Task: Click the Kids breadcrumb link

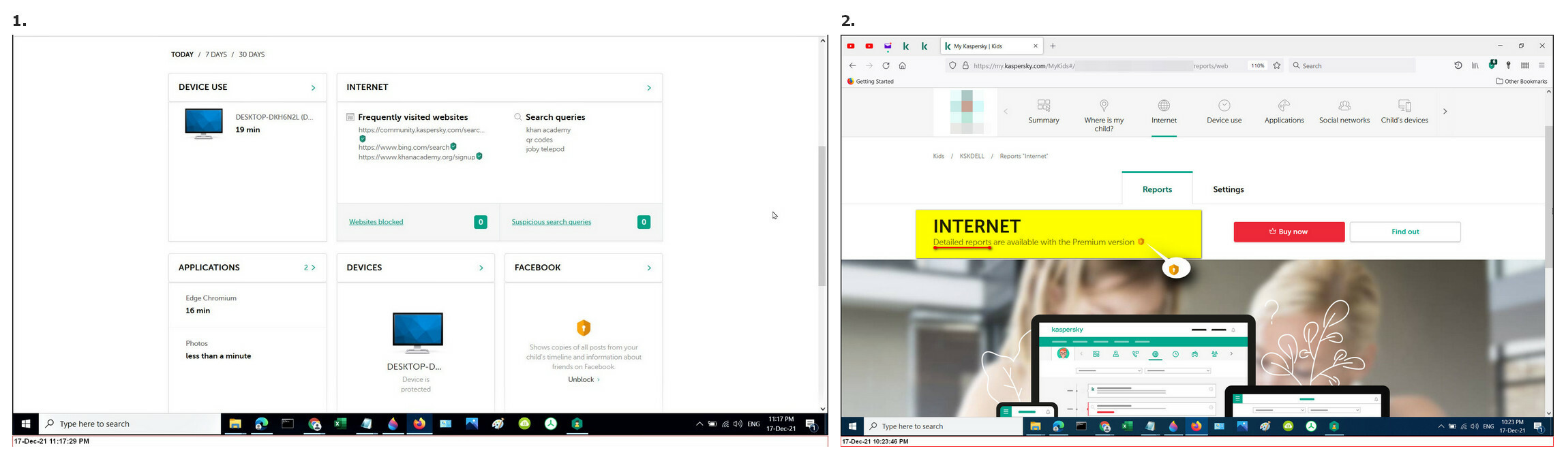Action: coord(938,156)
